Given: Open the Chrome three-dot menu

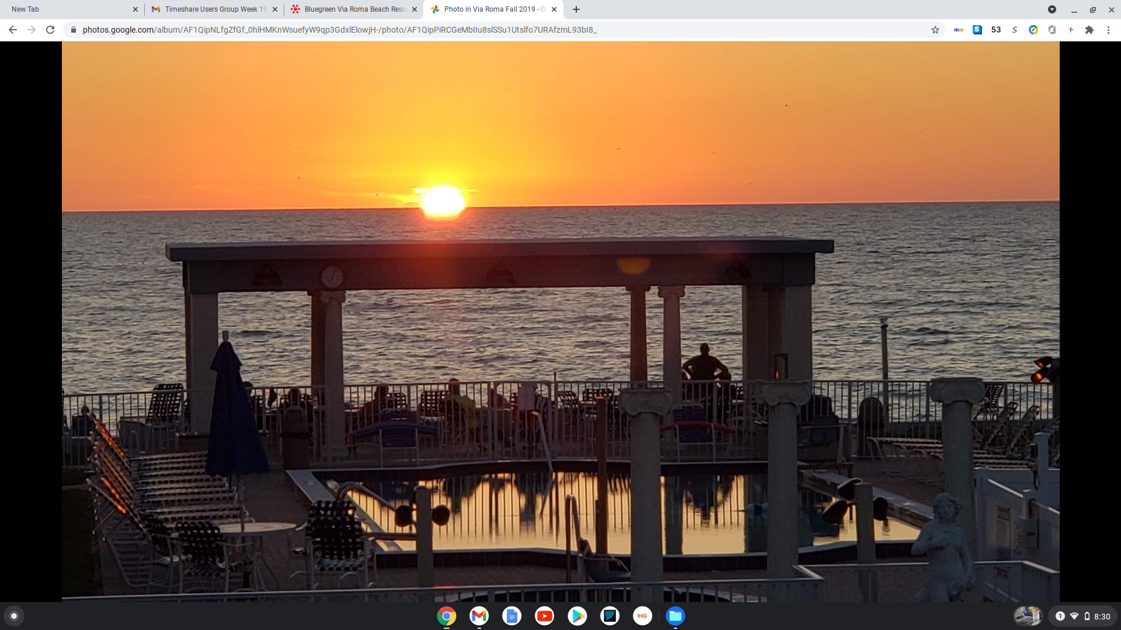Looking at the screenshot, I should 1108,29.
